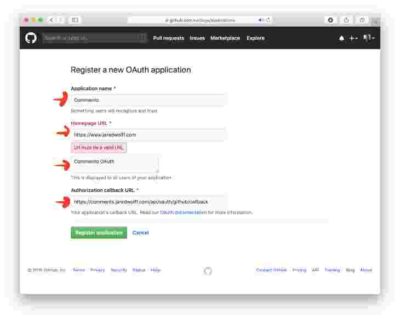
Task: Open the Safari tab overview button
Action: click(362, 20)
